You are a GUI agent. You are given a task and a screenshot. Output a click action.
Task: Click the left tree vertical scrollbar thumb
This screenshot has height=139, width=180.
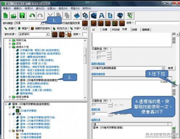[85, 56]
